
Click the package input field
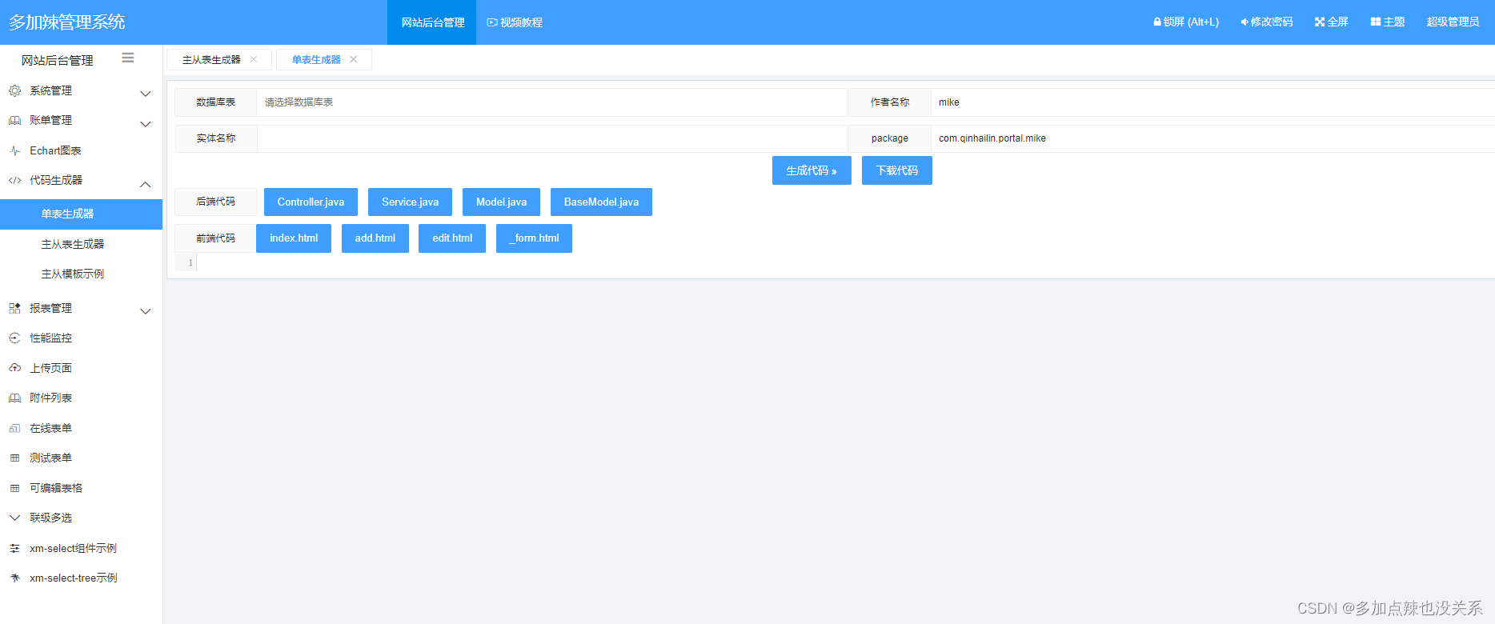pos(1212,138)
